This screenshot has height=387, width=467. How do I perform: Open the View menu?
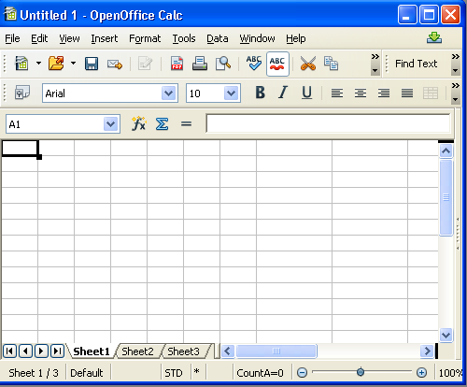point(69,38)
